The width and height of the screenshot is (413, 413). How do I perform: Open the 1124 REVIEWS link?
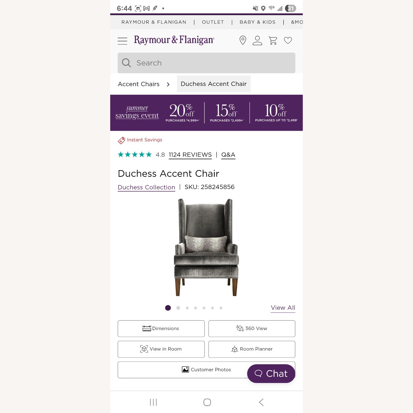[x=190, y=155]
